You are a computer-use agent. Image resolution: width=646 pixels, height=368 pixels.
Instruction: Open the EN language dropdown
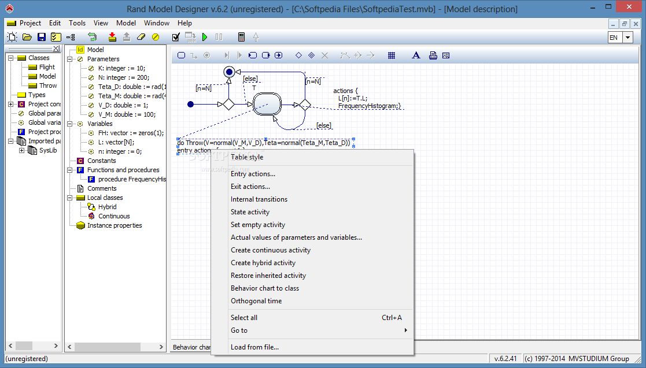click(x=627, y=38)
